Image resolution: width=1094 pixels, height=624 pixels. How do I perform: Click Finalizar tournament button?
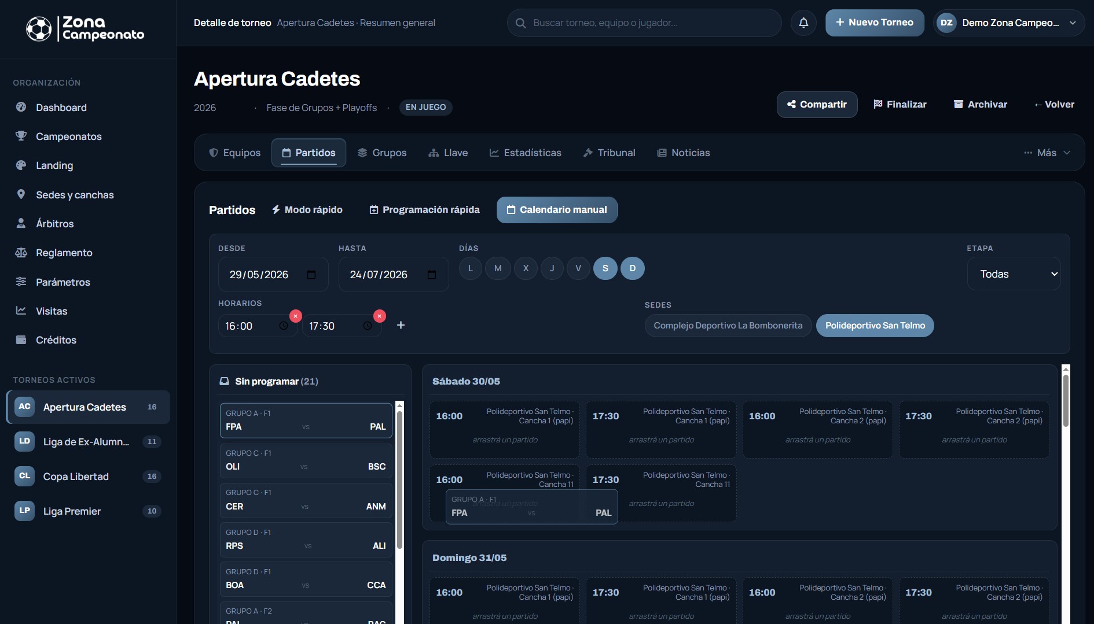pos(900,105)
